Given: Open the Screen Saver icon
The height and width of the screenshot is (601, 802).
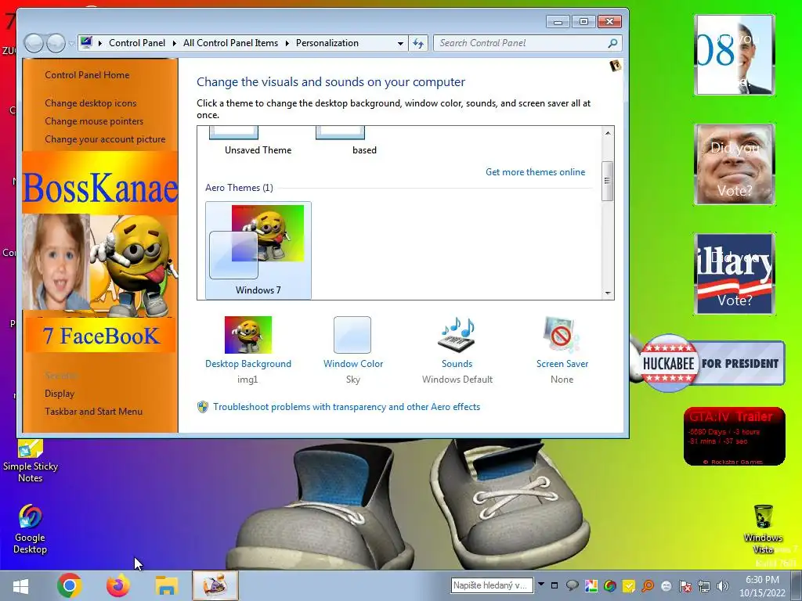Looking at the screenshot, I should point(561,335).
